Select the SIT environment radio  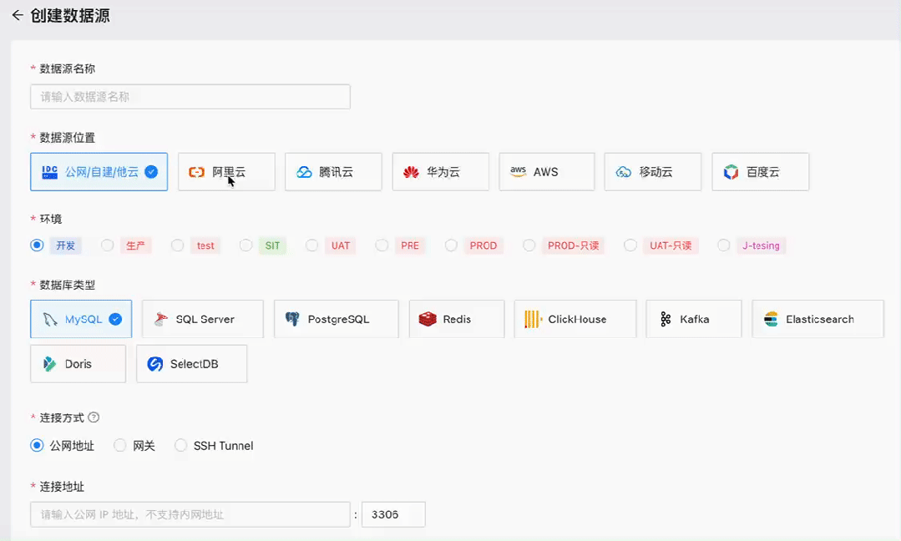(246, 245)
